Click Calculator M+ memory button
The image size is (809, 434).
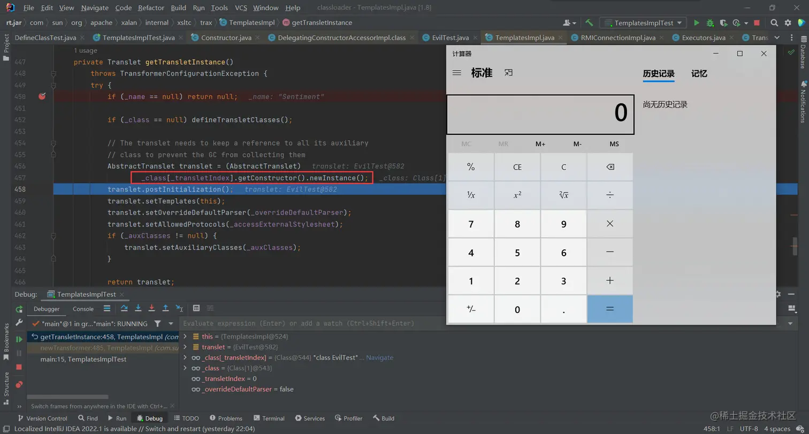click(540, 144)
